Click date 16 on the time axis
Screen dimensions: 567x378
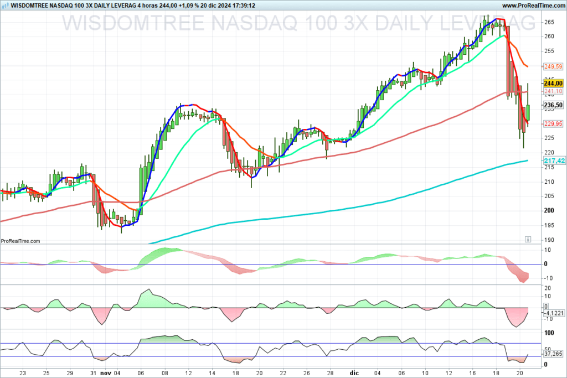coord(472,373)
